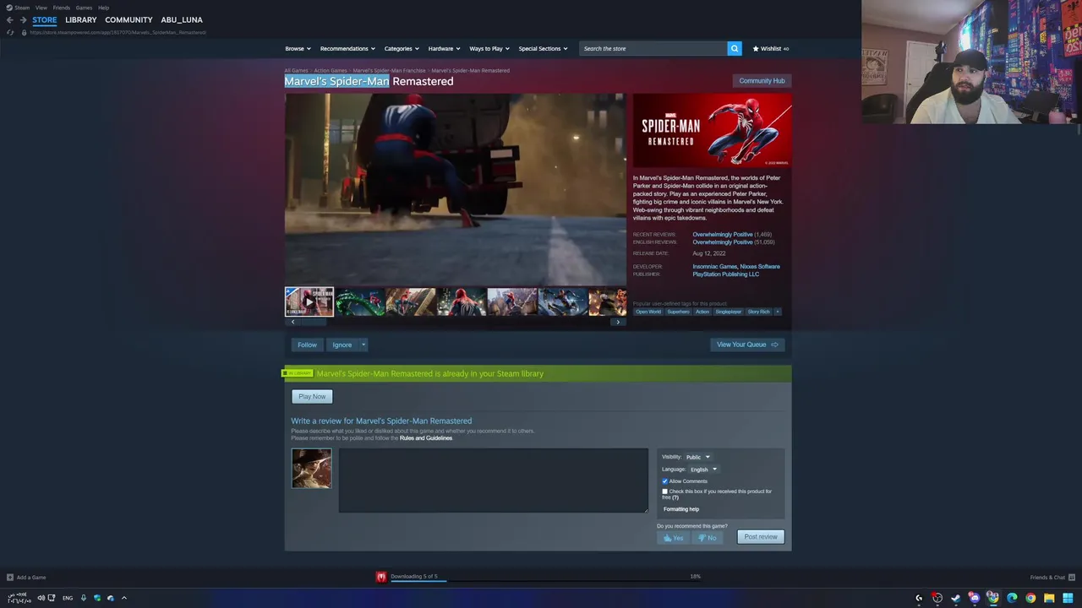Toggle the Allow Comments checkbox
The image size is (1082, 608).
[x=665, y=481]
